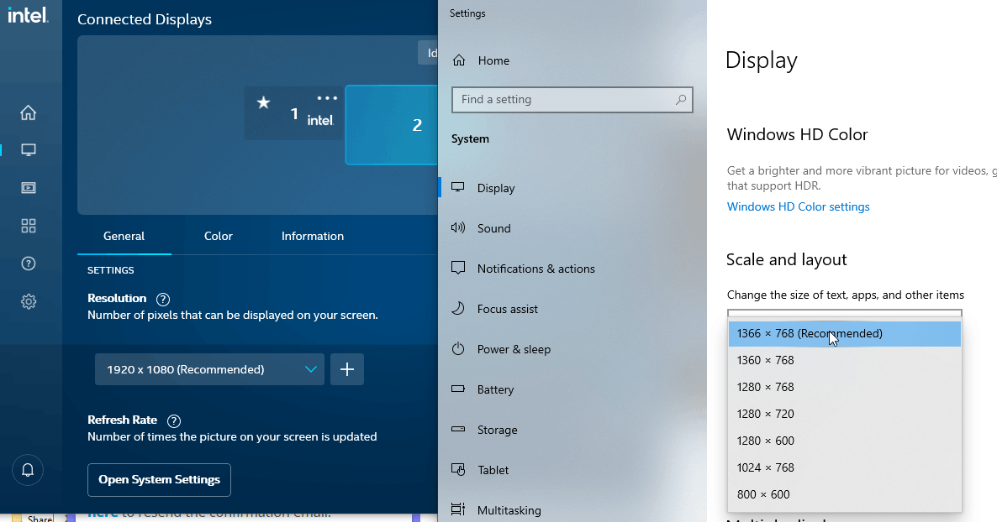Open the Video settings icon in sidebar
Image resolution: width=997 pixels, height=522 pixels.
click(x=28, y=187)
